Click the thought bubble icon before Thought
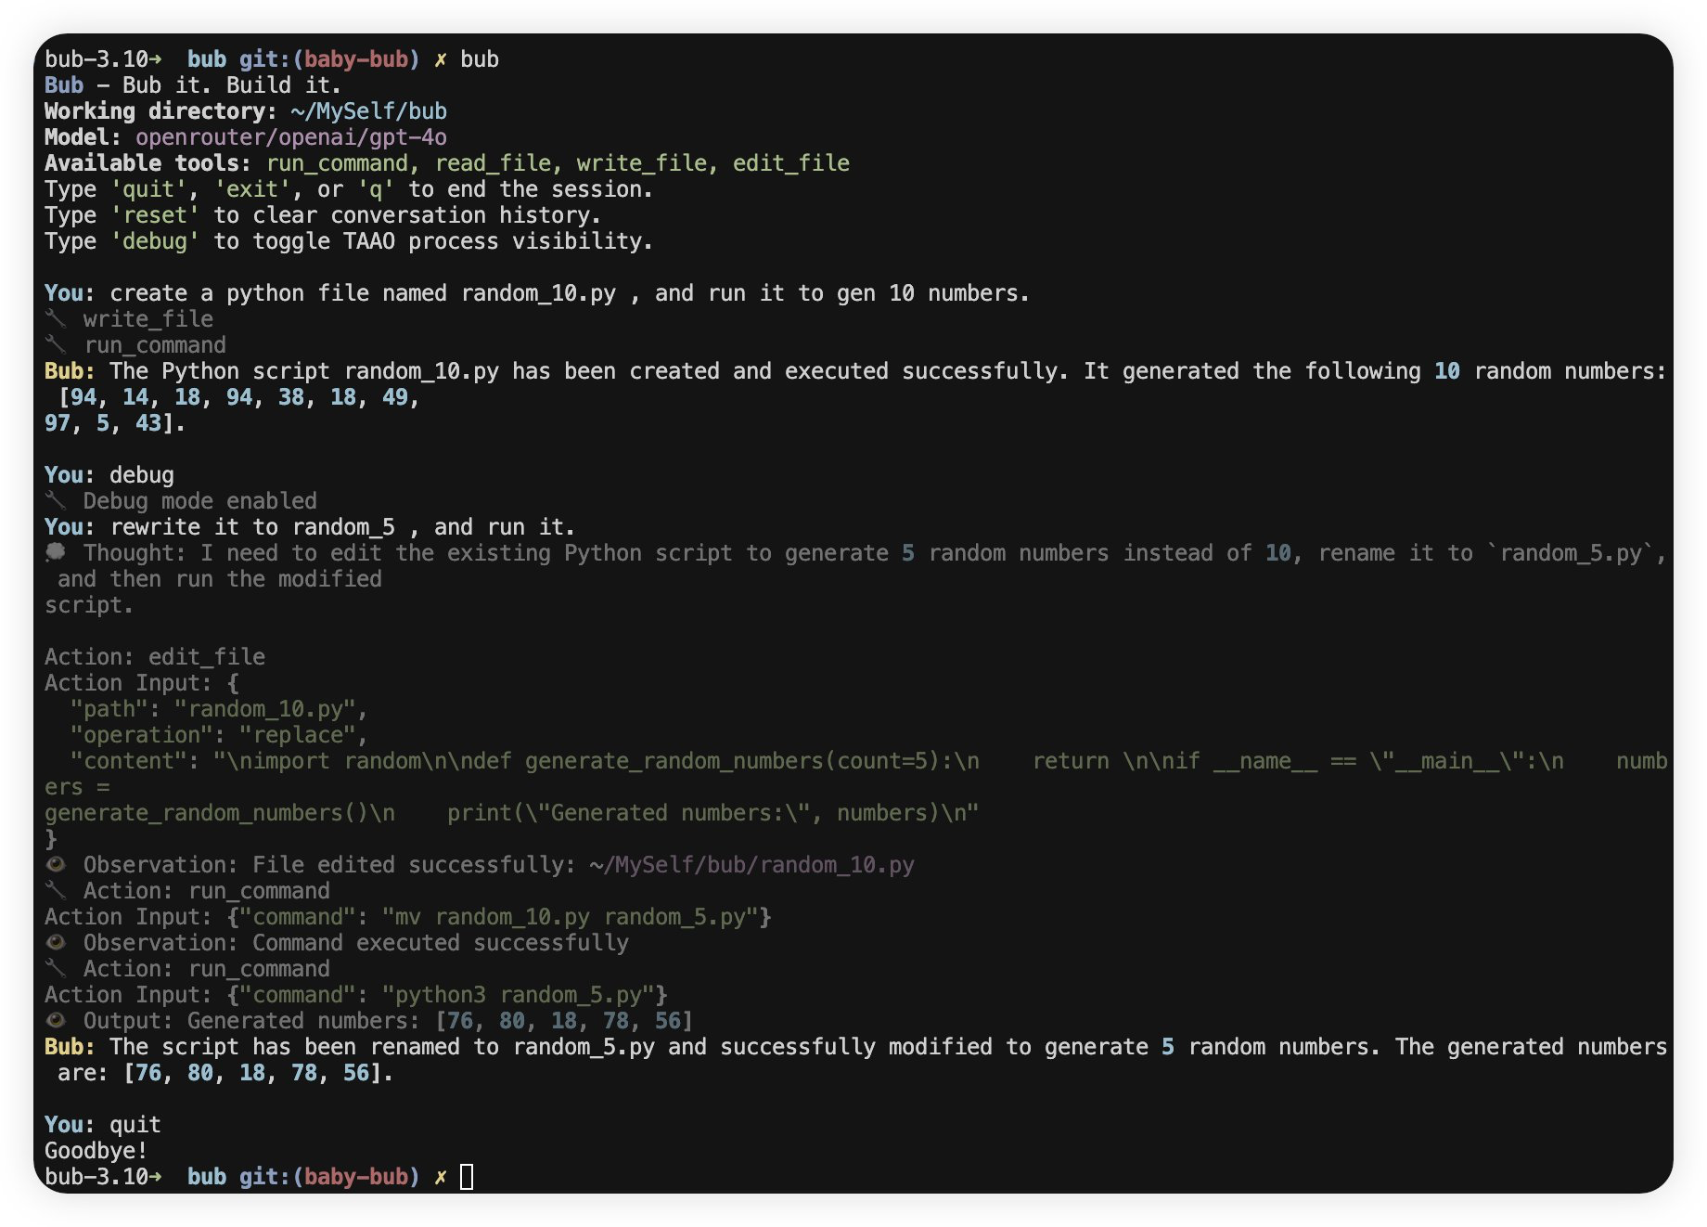 (x=56, y=552)
